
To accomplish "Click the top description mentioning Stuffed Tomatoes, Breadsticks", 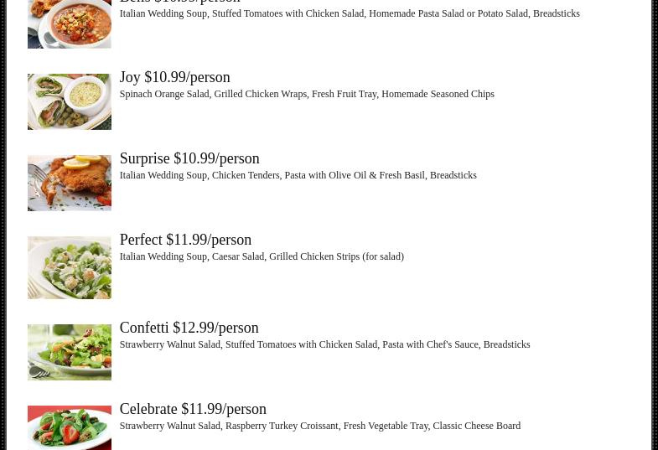I will click(350, 14).
